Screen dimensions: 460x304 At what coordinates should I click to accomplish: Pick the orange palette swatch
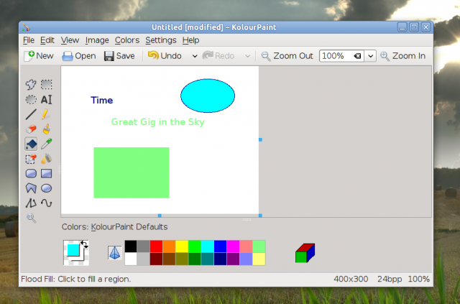169,247
